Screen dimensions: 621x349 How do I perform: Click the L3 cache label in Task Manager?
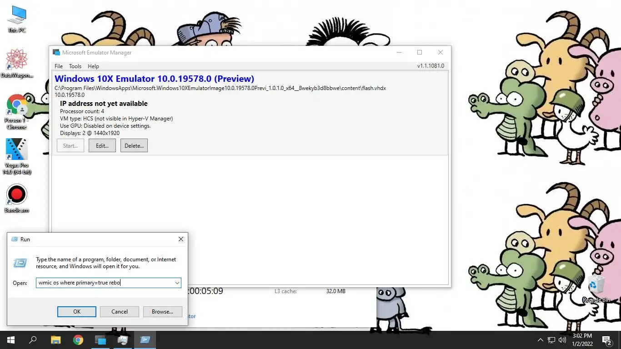pyautogui.click(x=285, y=291)
